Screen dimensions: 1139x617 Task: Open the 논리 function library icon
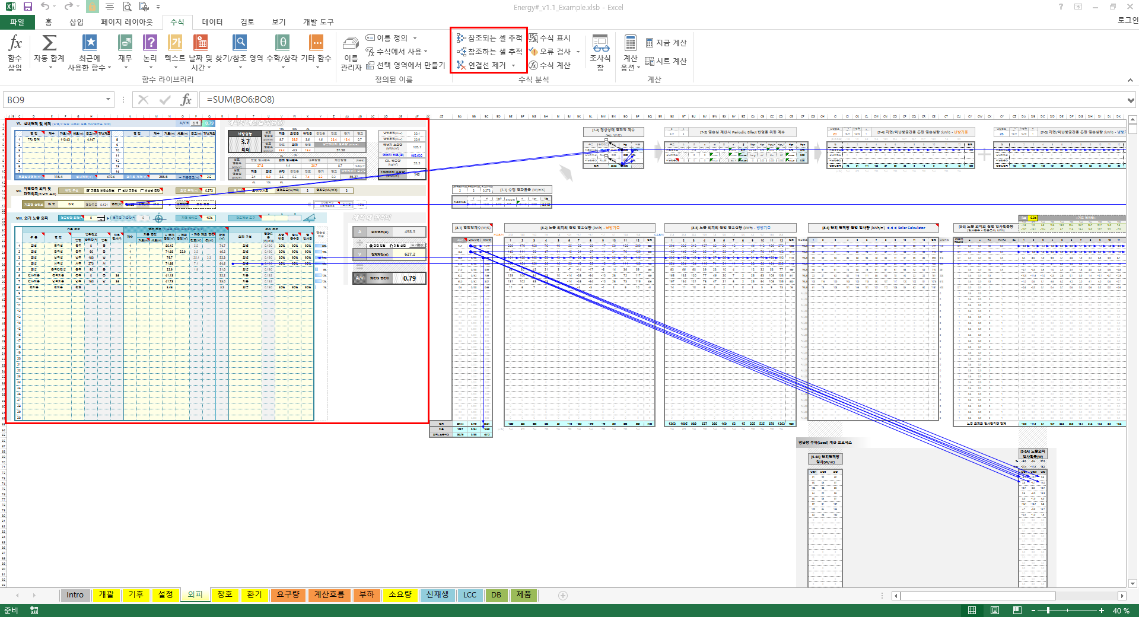pos(150,43)
